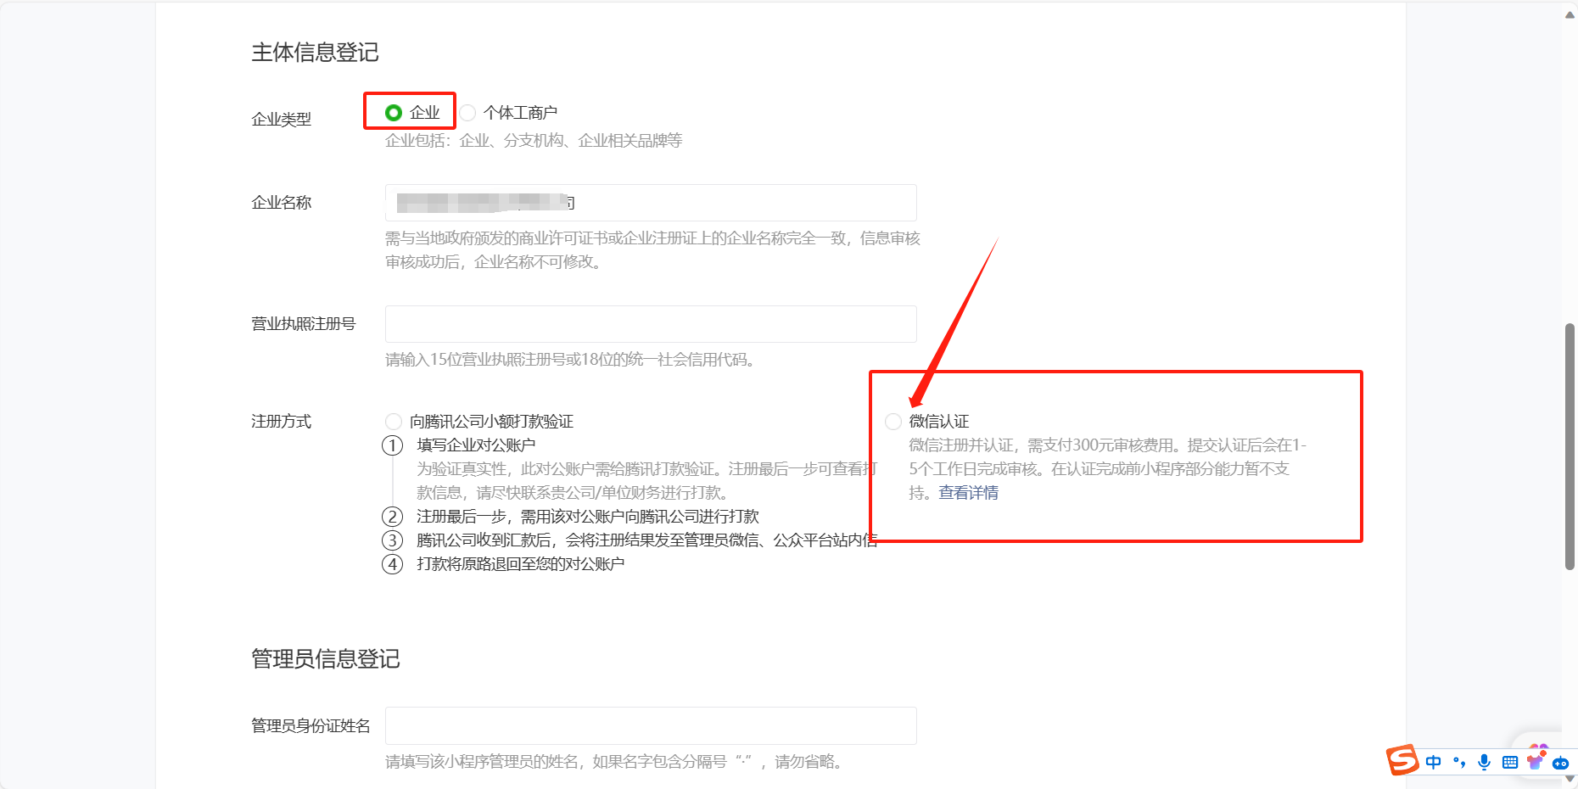Open the 查看详情 link
Viewport: 1578px width, 789px height.
(x=968, y=493)
